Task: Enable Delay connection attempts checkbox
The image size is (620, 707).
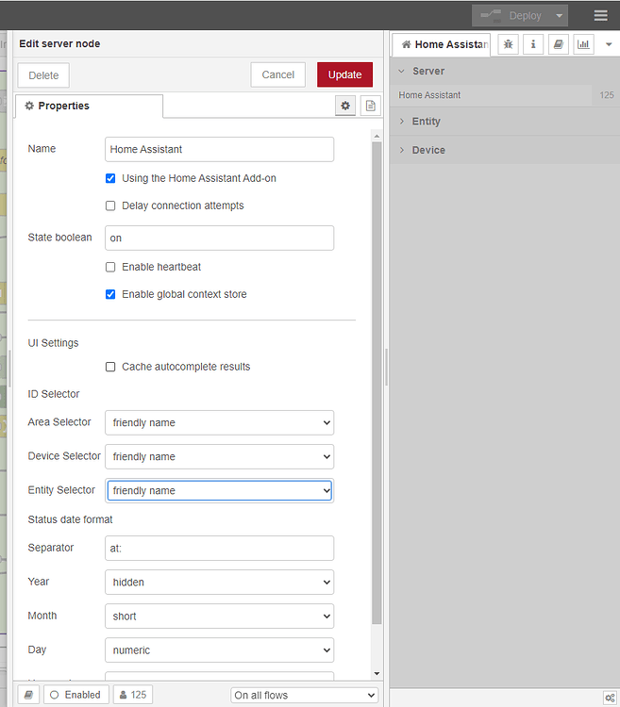Action: pos(110,206)
